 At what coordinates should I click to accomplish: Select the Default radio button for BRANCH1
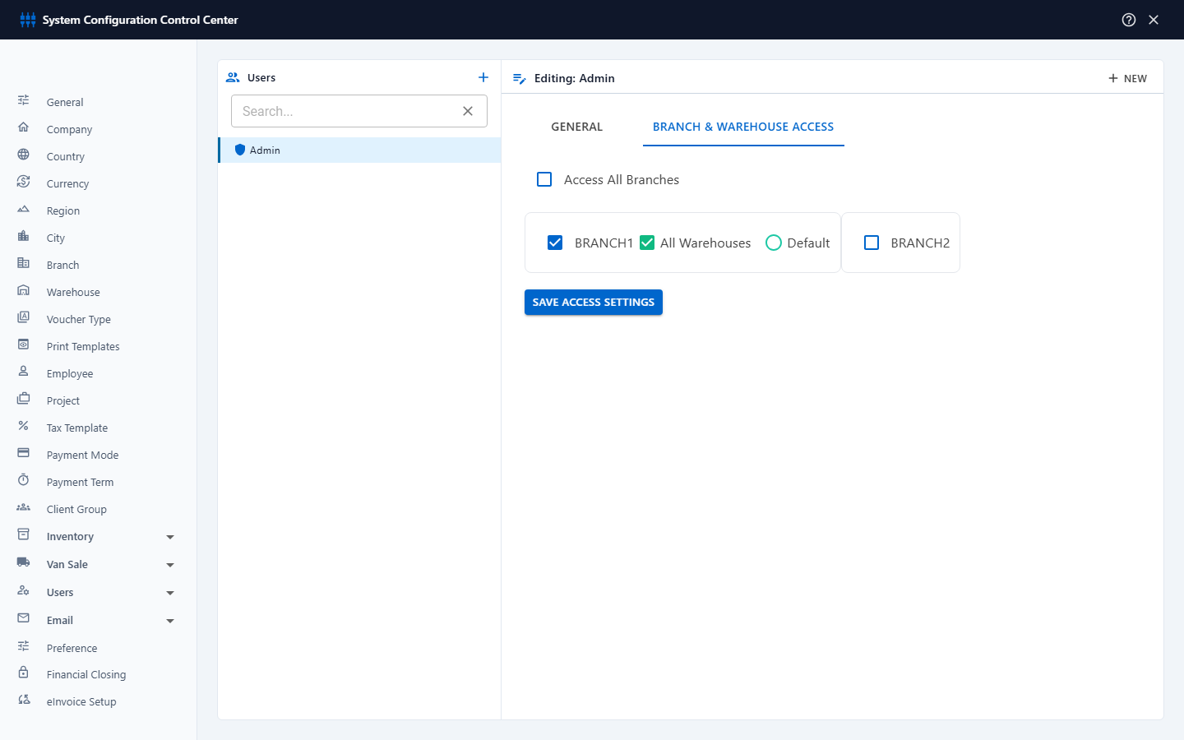(774, 243)
